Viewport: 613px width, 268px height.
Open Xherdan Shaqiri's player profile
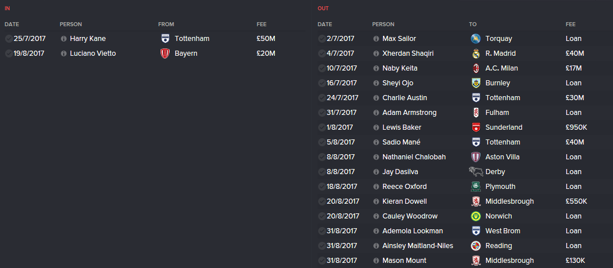click(408, 53)
